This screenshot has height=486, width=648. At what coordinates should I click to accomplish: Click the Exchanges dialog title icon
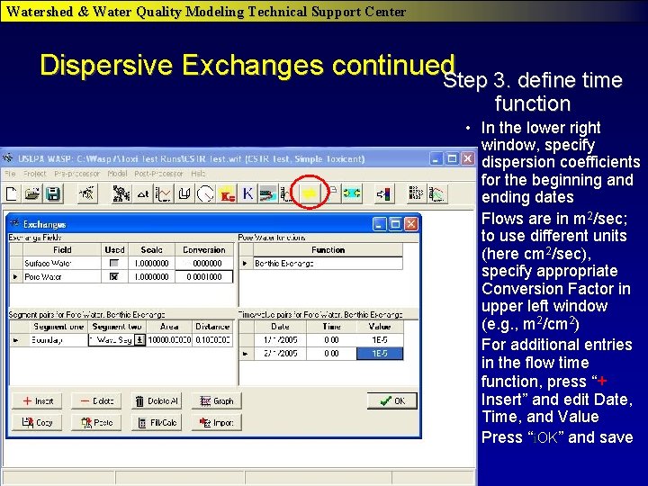click(x=15, y=223)
